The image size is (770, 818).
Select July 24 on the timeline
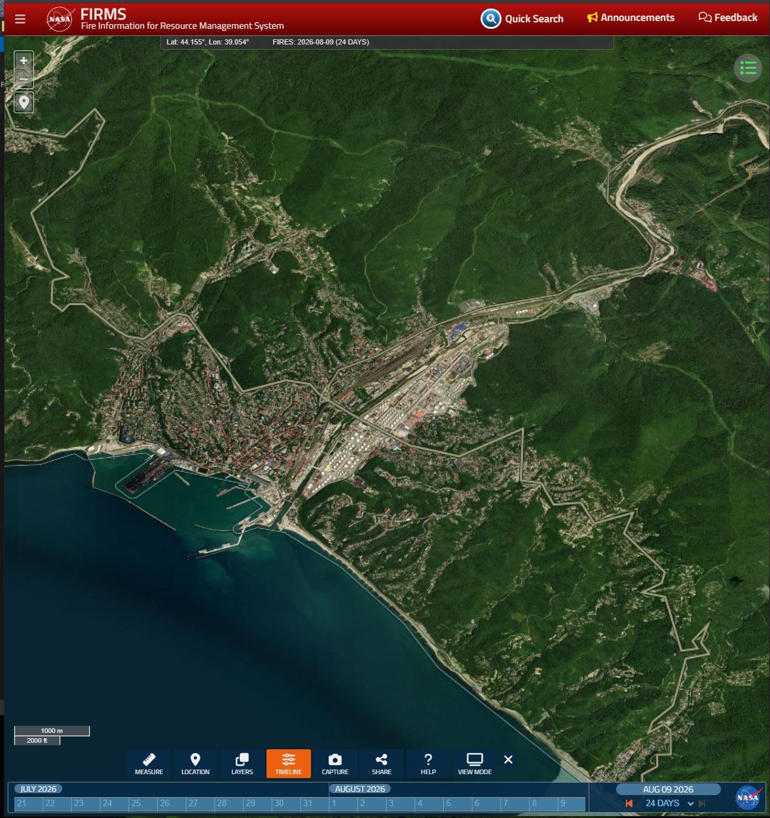click(115, 804)
